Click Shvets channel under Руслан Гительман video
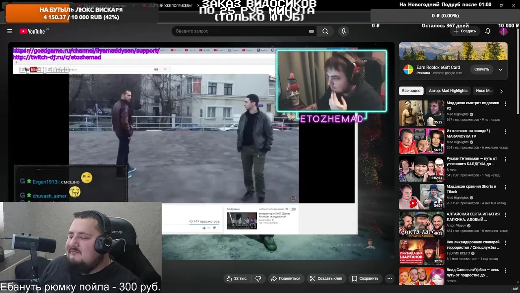 [x=451, y=170]
